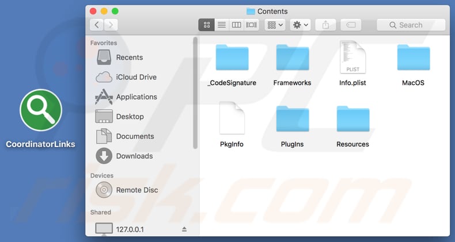Click the Share toolbar button
Image resolution: width=455 pixels, height=242 pixels.
point(325,25)
